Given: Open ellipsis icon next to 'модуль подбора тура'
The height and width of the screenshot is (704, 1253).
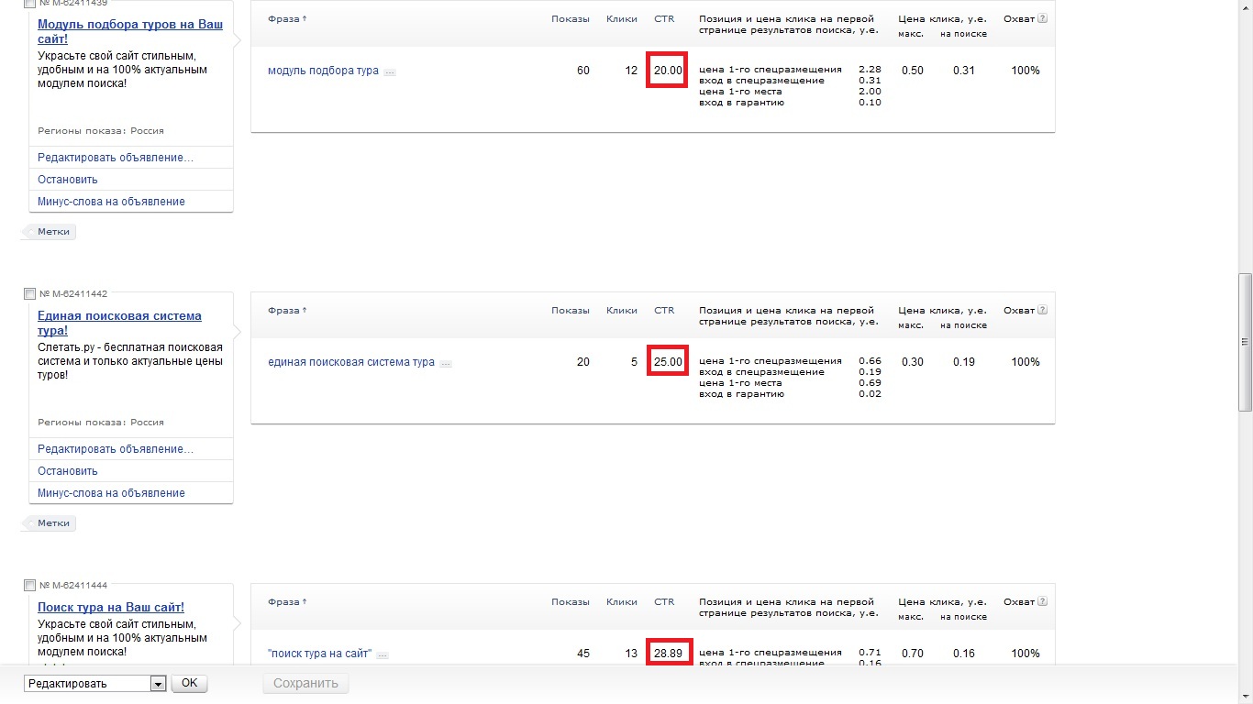Looking at the screenshot, I should tap(390, 71).
